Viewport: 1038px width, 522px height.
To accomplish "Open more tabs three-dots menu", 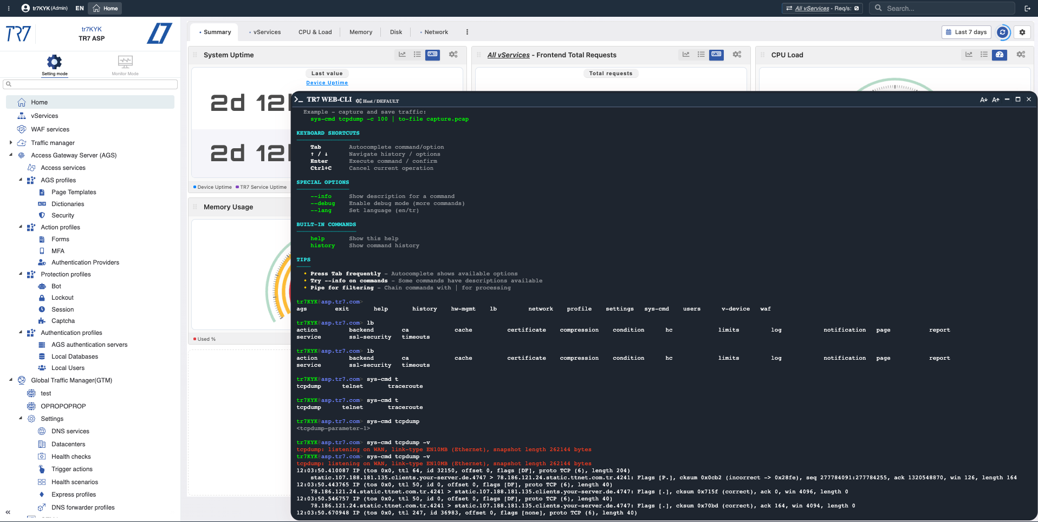I will click(467, 32).
